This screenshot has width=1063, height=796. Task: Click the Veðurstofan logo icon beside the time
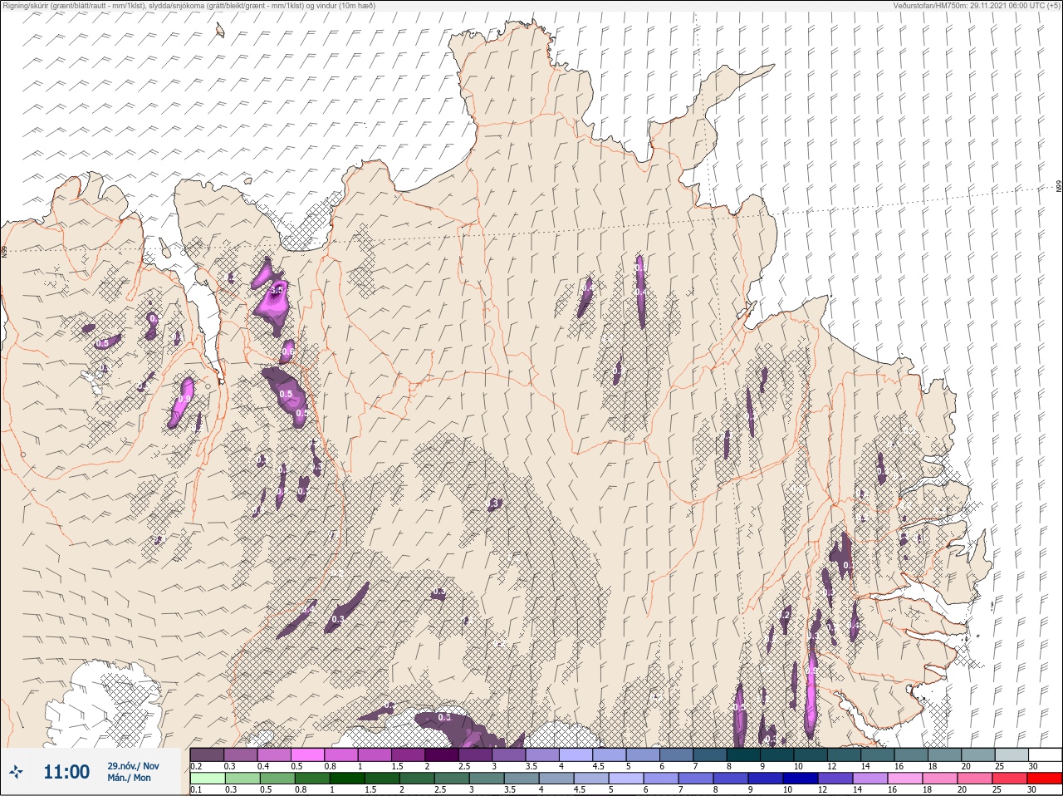pos(17,772)
